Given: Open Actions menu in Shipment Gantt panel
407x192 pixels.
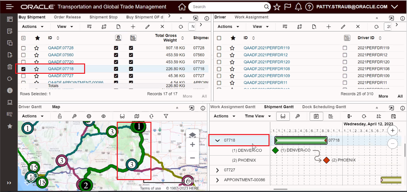Looking at the screenshot, I should (x=225, y=116).
